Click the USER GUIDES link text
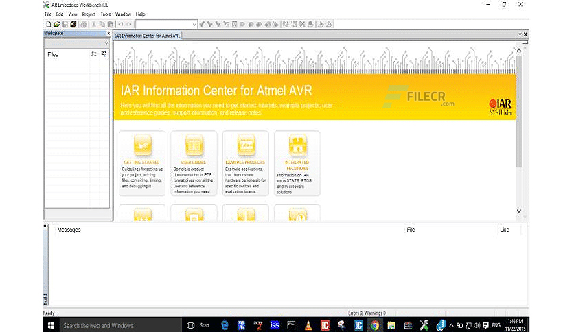Image resolution: width=574 pixels, height=332 pixels. tap(194, 162)
